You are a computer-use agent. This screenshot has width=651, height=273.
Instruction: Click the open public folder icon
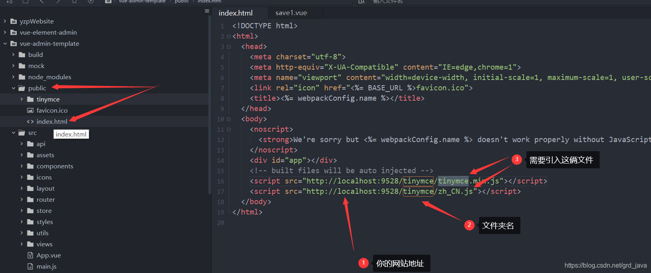(22, 88)
